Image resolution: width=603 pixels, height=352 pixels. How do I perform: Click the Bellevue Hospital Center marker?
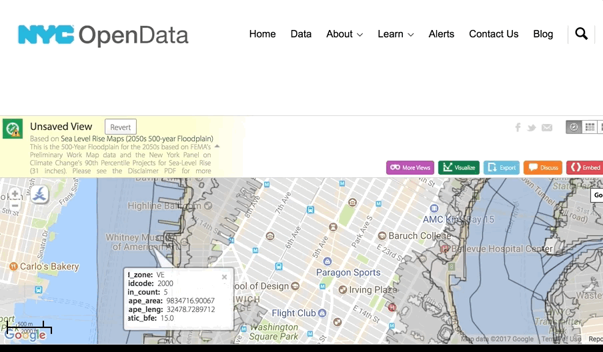click(445, 249)
